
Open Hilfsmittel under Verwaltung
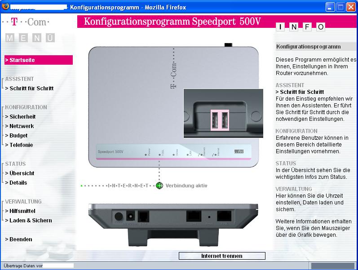point(20,211)
